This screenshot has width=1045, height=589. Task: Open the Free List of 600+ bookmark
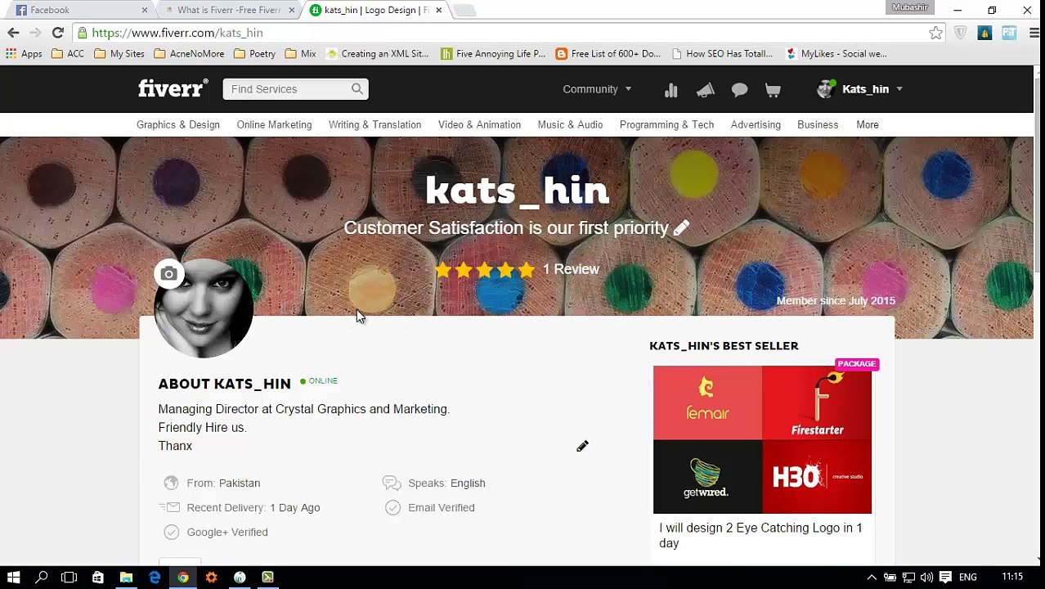pyautogui.click(x=608, y=54)
